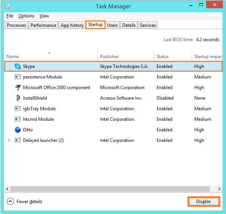Screen dimensions: 226x214
Task: Open the Services tab
Action: (148, 25)
